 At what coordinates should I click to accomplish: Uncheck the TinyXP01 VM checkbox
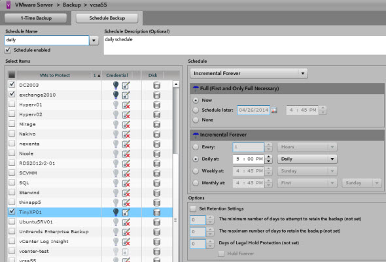click(x=12, y=212)
